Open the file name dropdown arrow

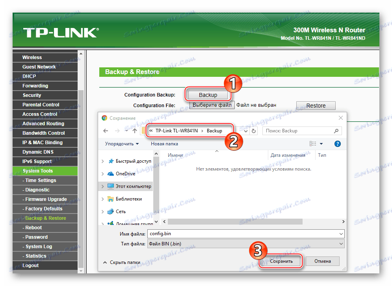coord(341,234)
